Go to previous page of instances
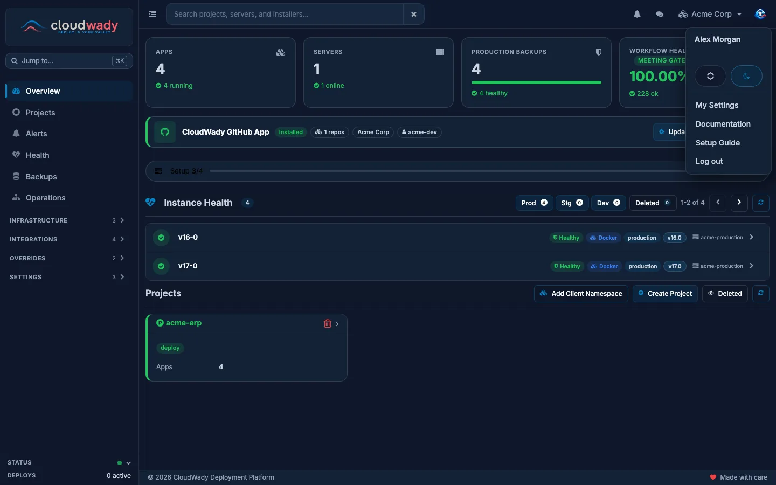The height and width of the screenshot is (485, 776). (718, 203)
